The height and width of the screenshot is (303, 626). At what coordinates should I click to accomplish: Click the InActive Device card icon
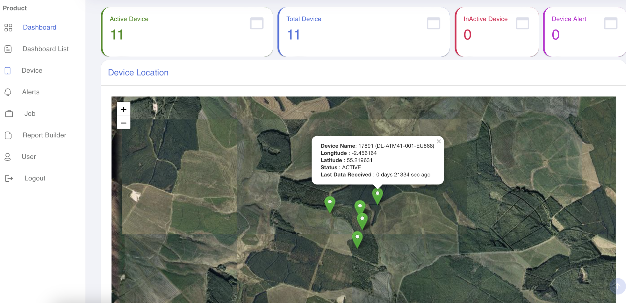tap(522, 23)
